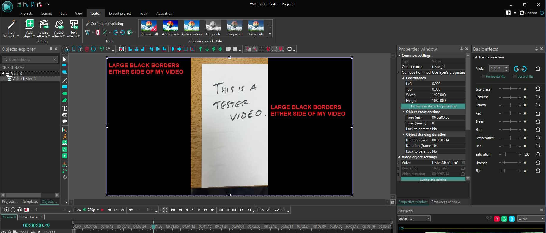Click the crop tool icon in Tools

coord(105,32)
